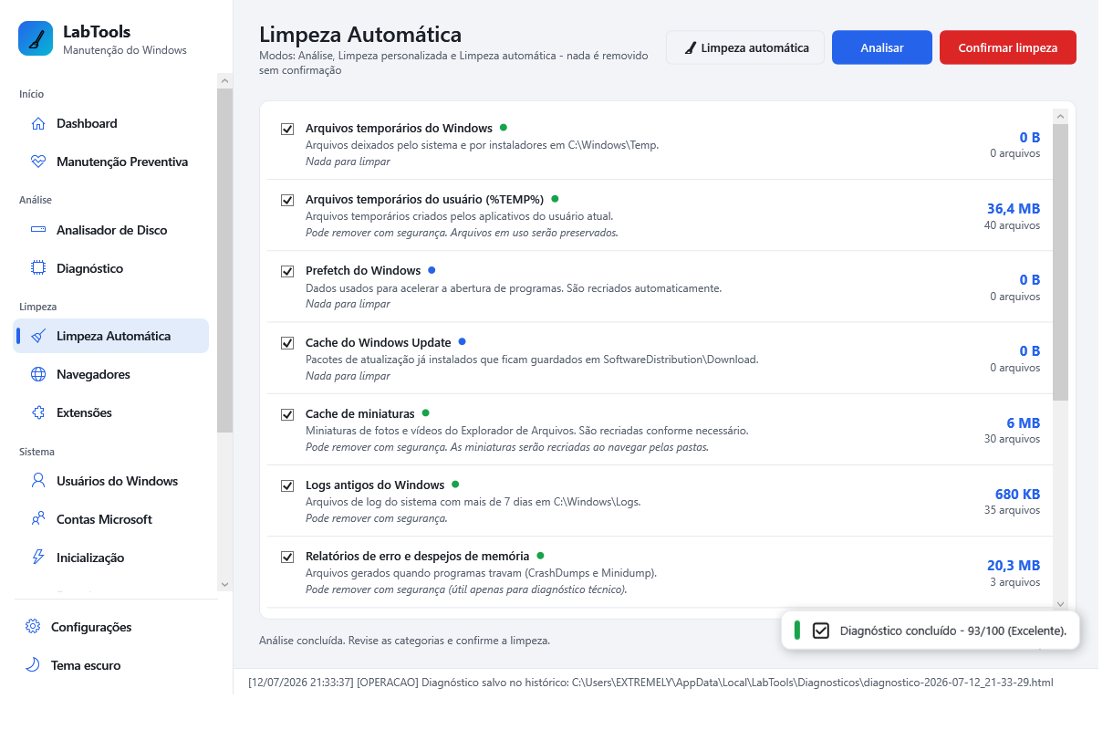Viewport: 1113px width, 730px height.
Task: Uncheck Arquivos temporários do usuário (%TEMP%) checkbox
Action: (287, 200)
